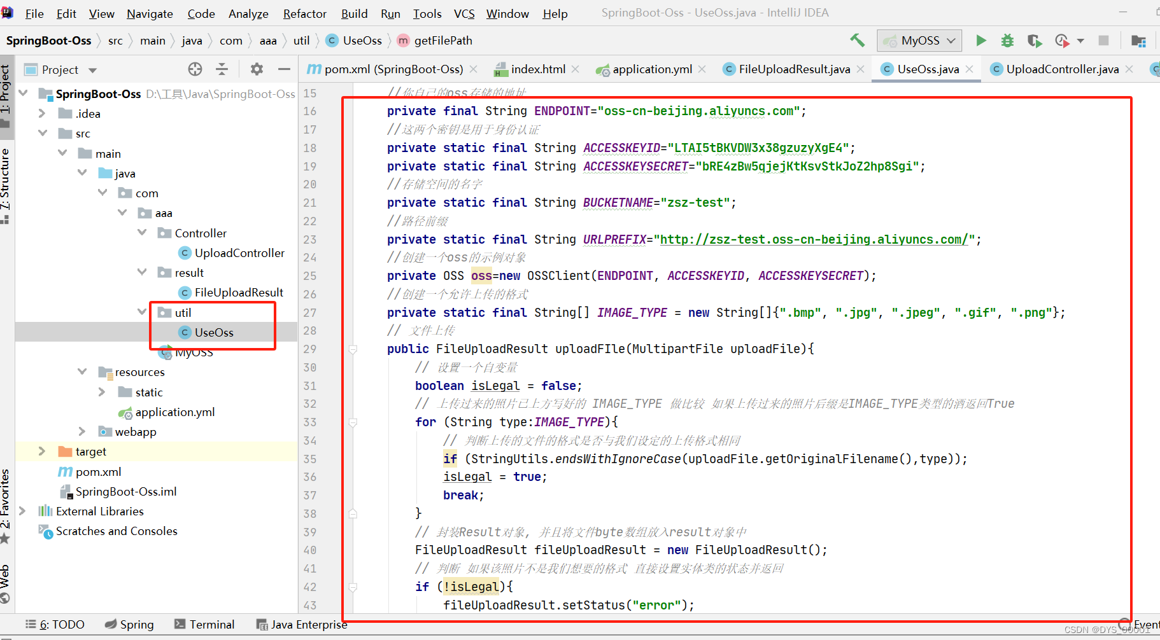This screenshot has height=640, width=1160.
Task: Expand the target folder
Action: coord(42,451)
